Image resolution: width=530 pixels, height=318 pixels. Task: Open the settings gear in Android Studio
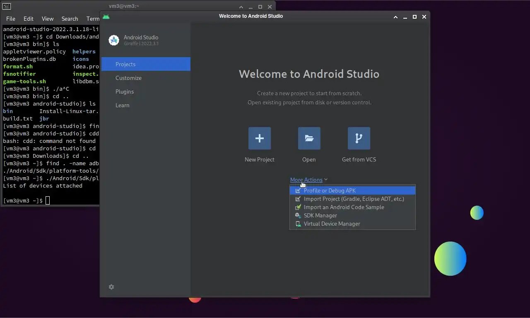(111, 287)
